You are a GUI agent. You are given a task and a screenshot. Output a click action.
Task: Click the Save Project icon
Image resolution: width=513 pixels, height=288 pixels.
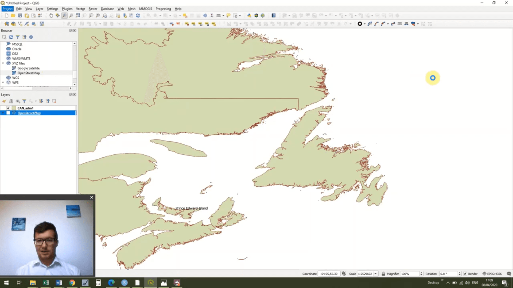[x=20, y=15]
